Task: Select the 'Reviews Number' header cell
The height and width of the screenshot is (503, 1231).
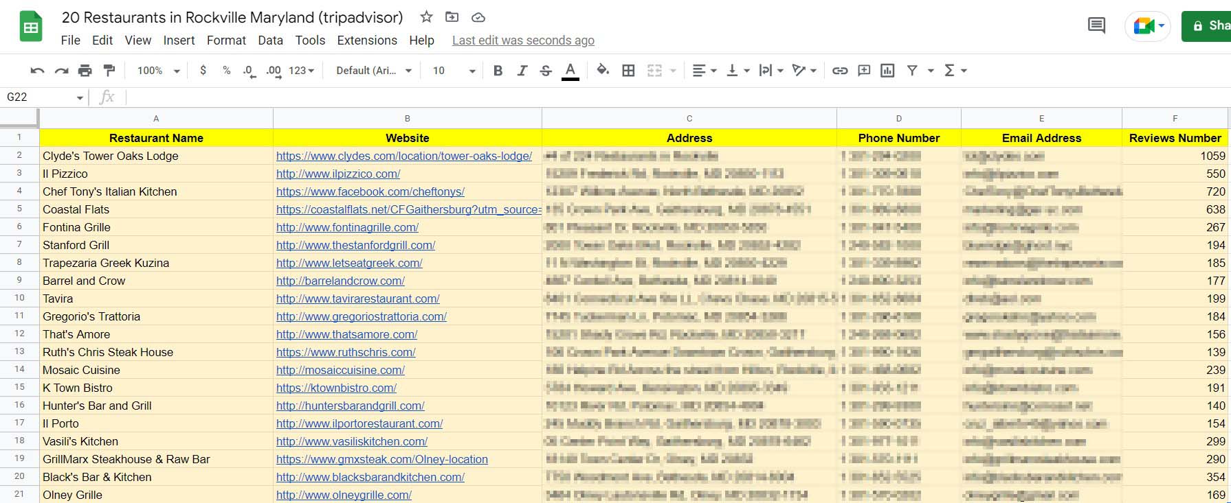Action: (1175, 138)
